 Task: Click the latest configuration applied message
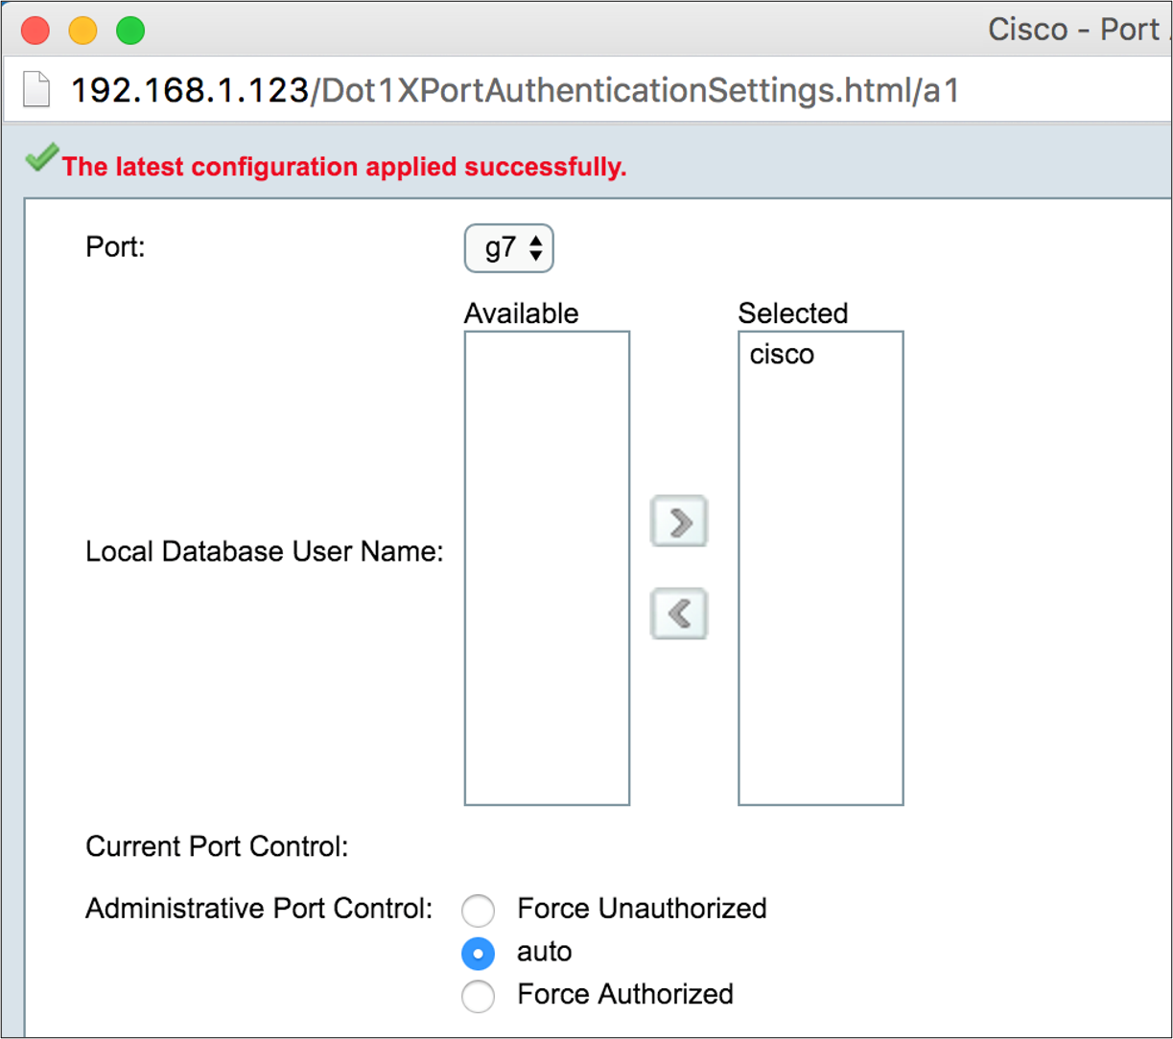pos(344,167)
